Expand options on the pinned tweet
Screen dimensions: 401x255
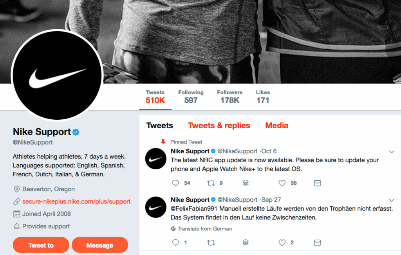(392, 152)
